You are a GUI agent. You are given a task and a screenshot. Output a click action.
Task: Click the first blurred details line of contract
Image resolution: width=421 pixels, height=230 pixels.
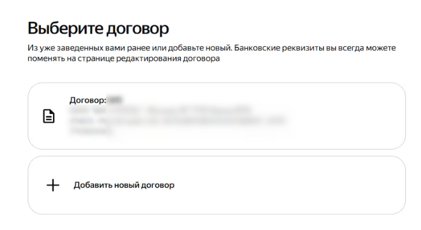(161, 110)
